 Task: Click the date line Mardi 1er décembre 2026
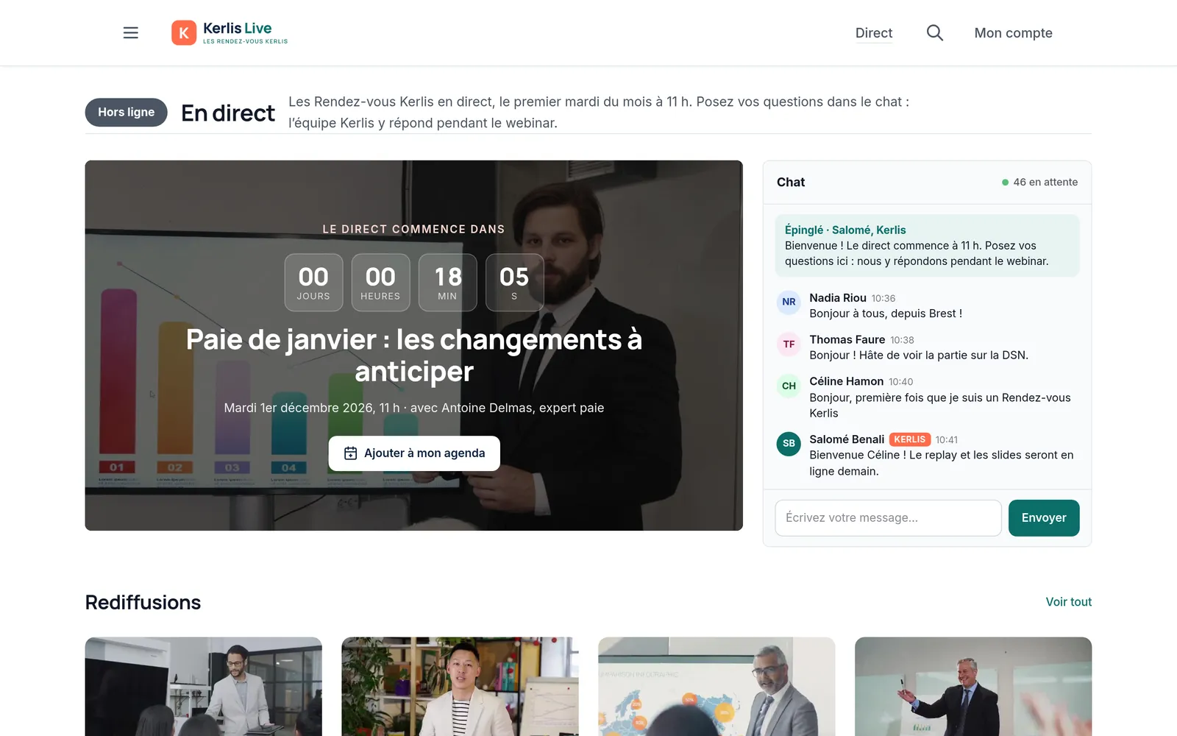pos(414,408)
